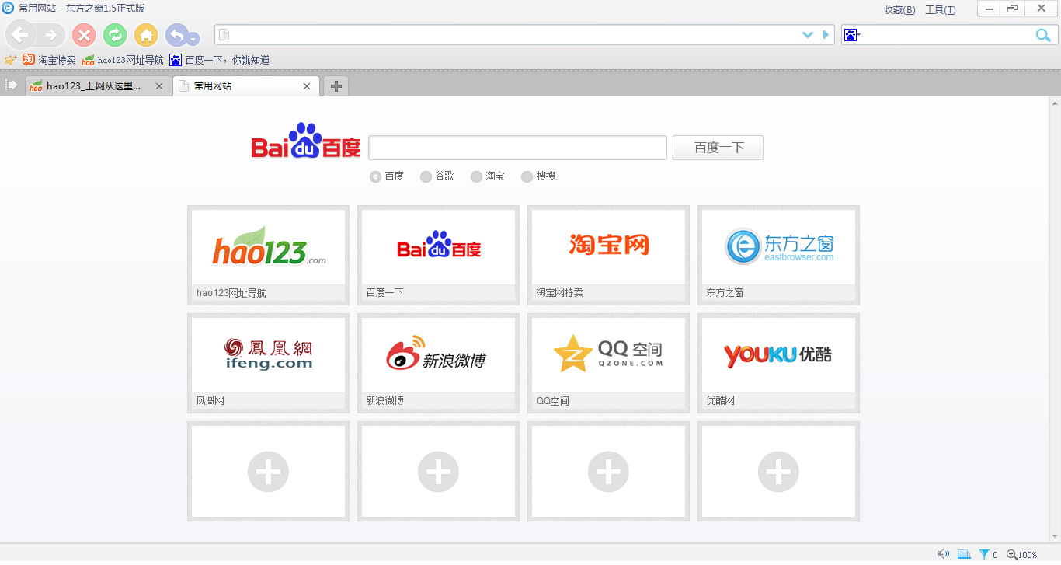Go forward with the right arrow button

pyautogui.click(x=50, y=35)
